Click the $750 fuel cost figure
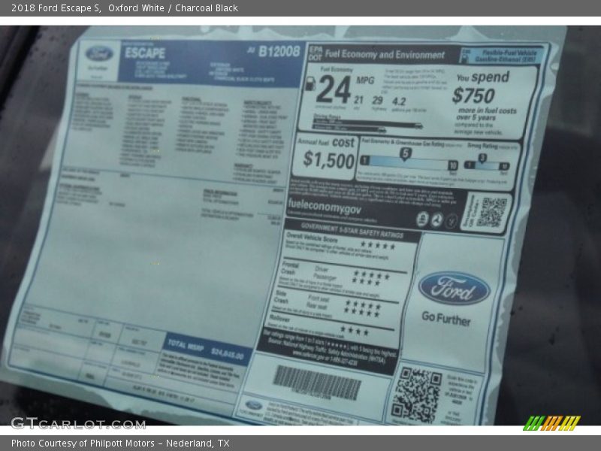Image resolution: width=601 pixels, height=451 pixels. [473, 95]
